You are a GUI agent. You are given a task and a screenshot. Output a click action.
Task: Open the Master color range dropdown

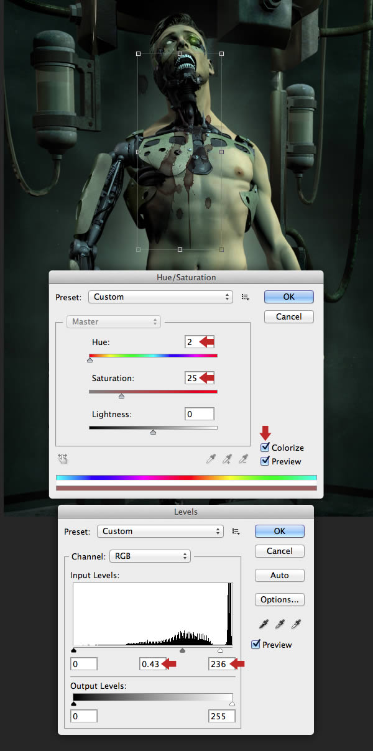114,322
